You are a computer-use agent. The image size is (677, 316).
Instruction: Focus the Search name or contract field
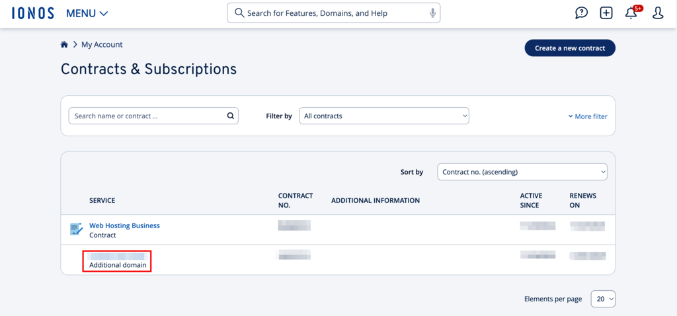[x=145, y=116]
